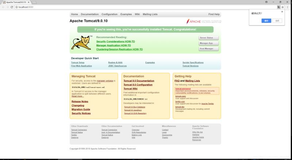Click the Manager App button

208,43
